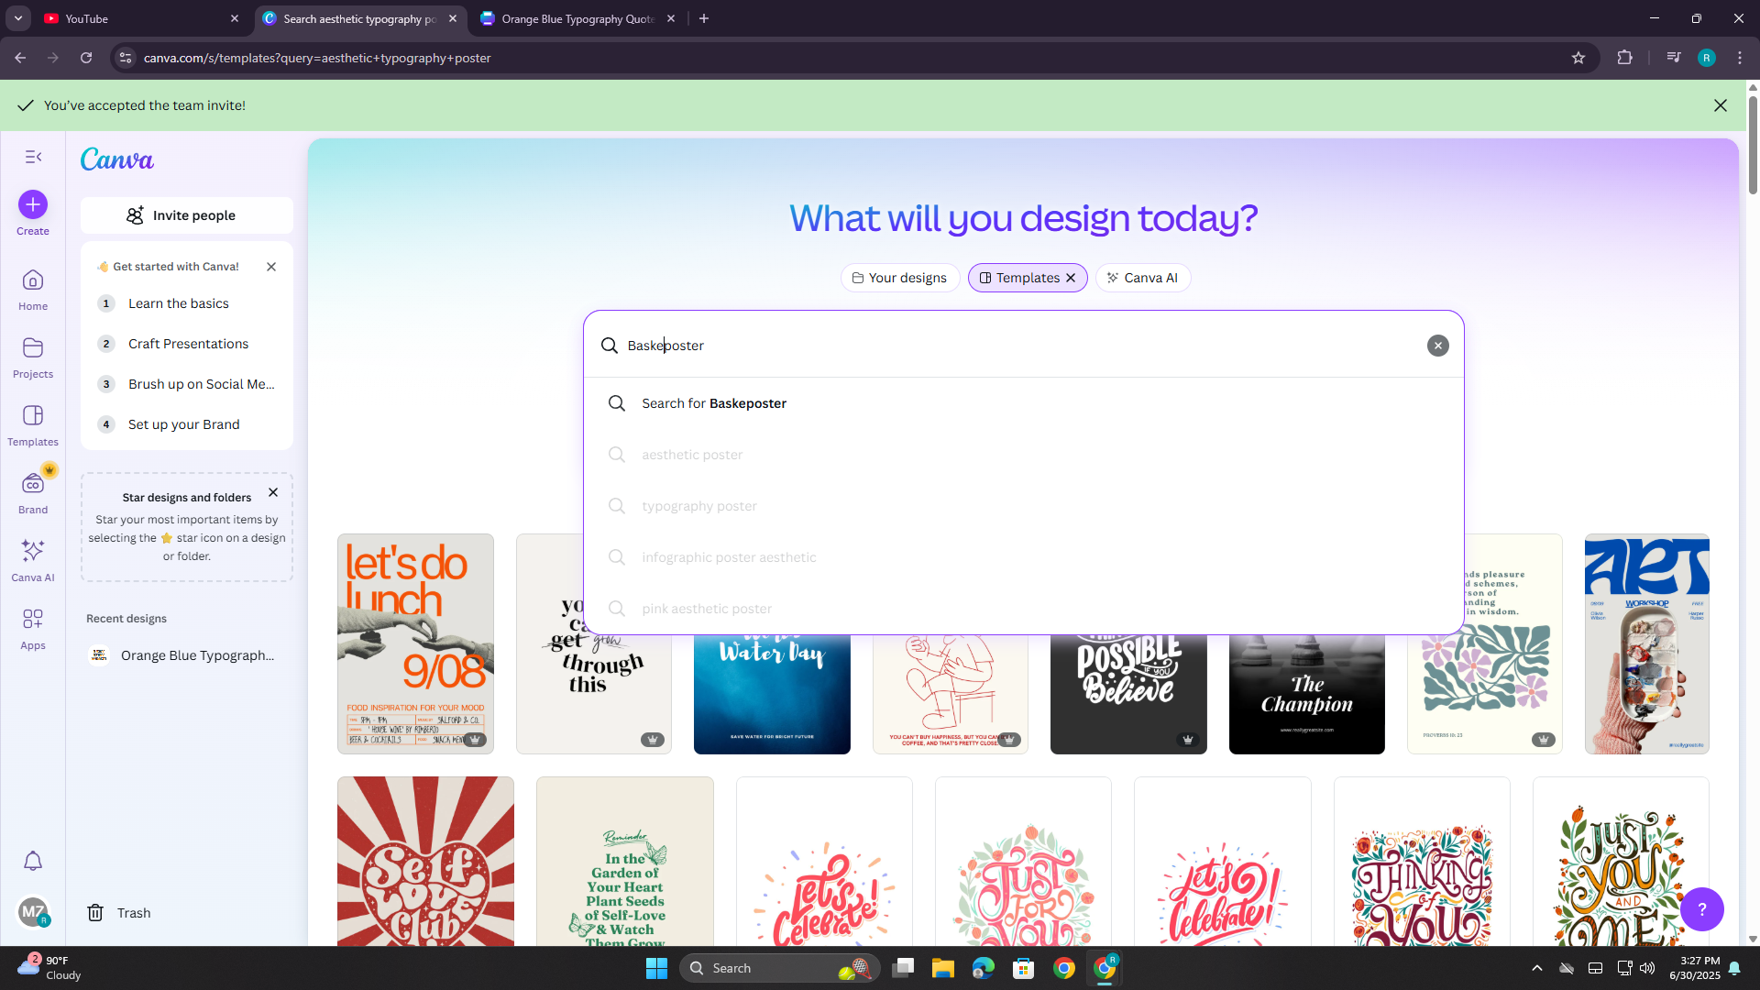Open Craft Presentations step

pos(187,344)
